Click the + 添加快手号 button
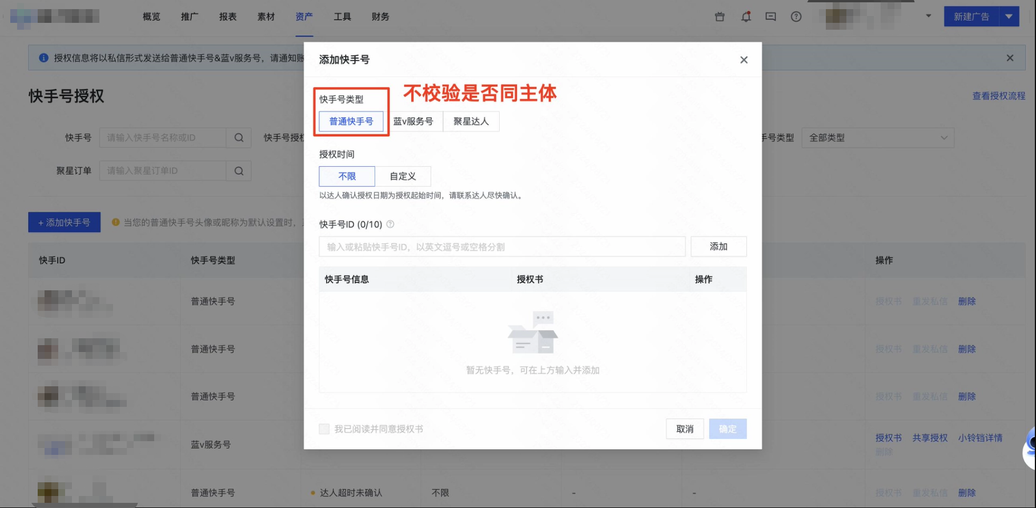1036x508 pixels. [x=64, y=222]
